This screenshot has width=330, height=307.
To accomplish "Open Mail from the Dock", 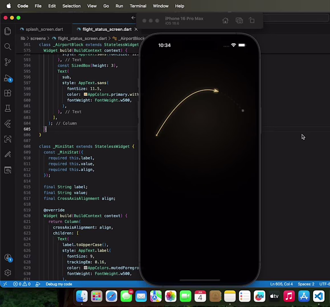I will (x=141, y=296).
